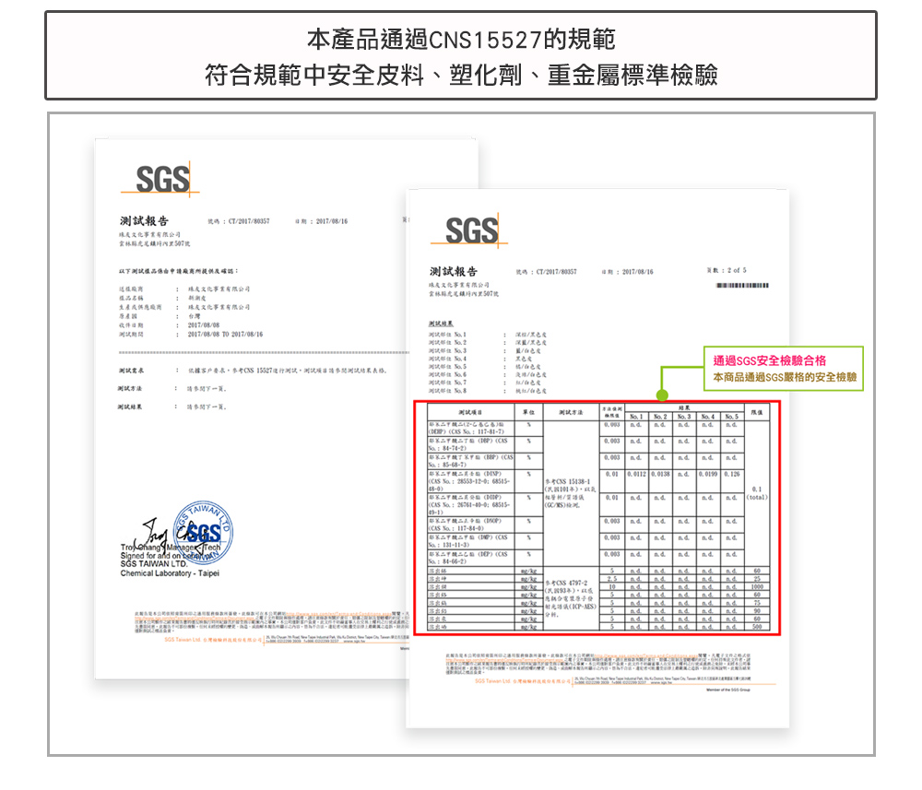Click the DIDP row label in the table
Screen dimensions: 922x790
[470, 505]
